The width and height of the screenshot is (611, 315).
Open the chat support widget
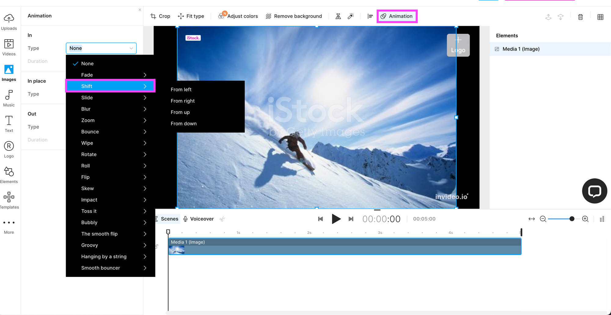pyautogui.click(x=595, y=191)
